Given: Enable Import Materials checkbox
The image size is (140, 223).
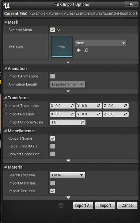Looking at the screenshot, I should 53,183.
